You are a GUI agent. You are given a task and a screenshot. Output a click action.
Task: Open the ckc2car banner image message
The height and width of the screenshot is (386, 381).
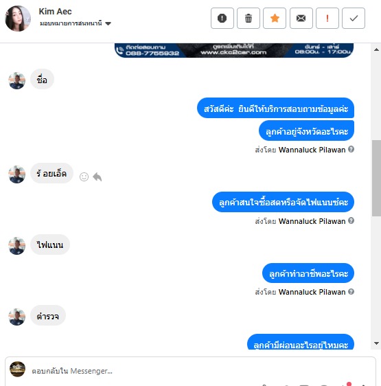coord(234,50)
